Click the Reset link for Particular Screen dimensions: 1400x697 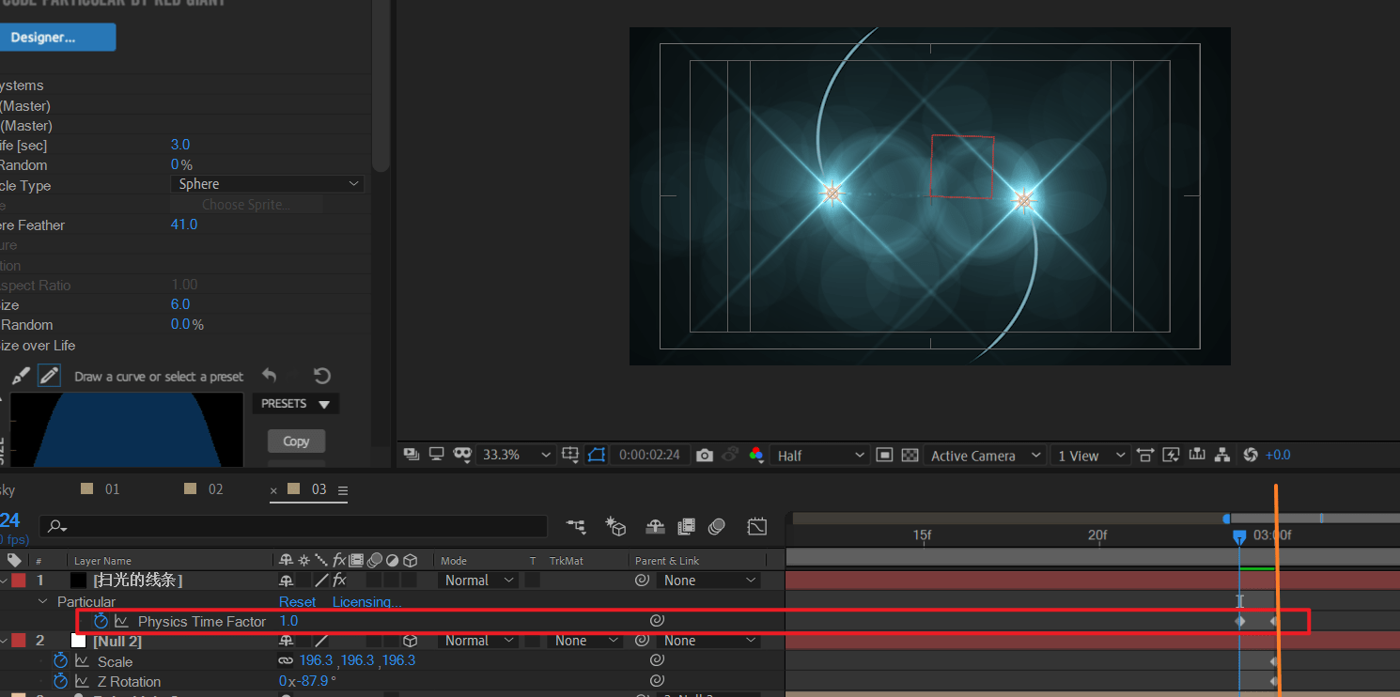click(x=297, y=601)
